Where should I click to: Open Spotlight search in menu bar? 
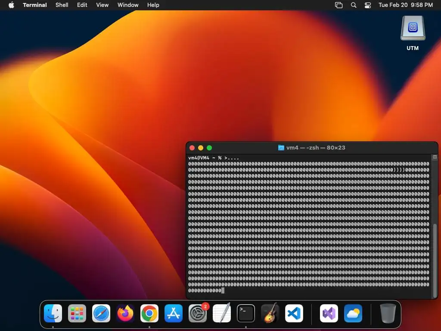tap(354, 5)
